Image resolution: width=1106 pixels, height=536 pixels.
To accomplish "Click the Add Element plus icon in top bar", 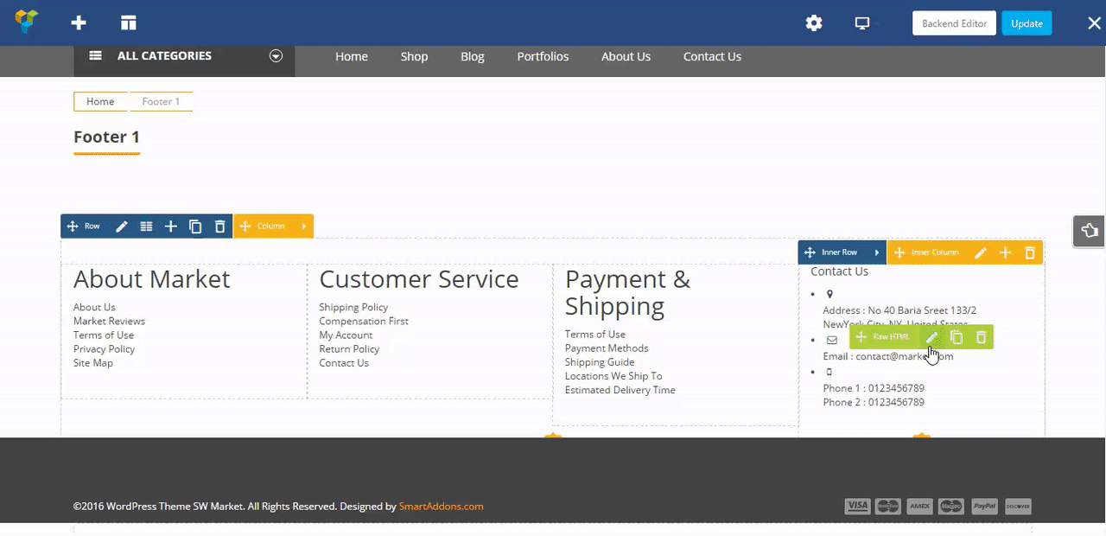I will (79, 23).
